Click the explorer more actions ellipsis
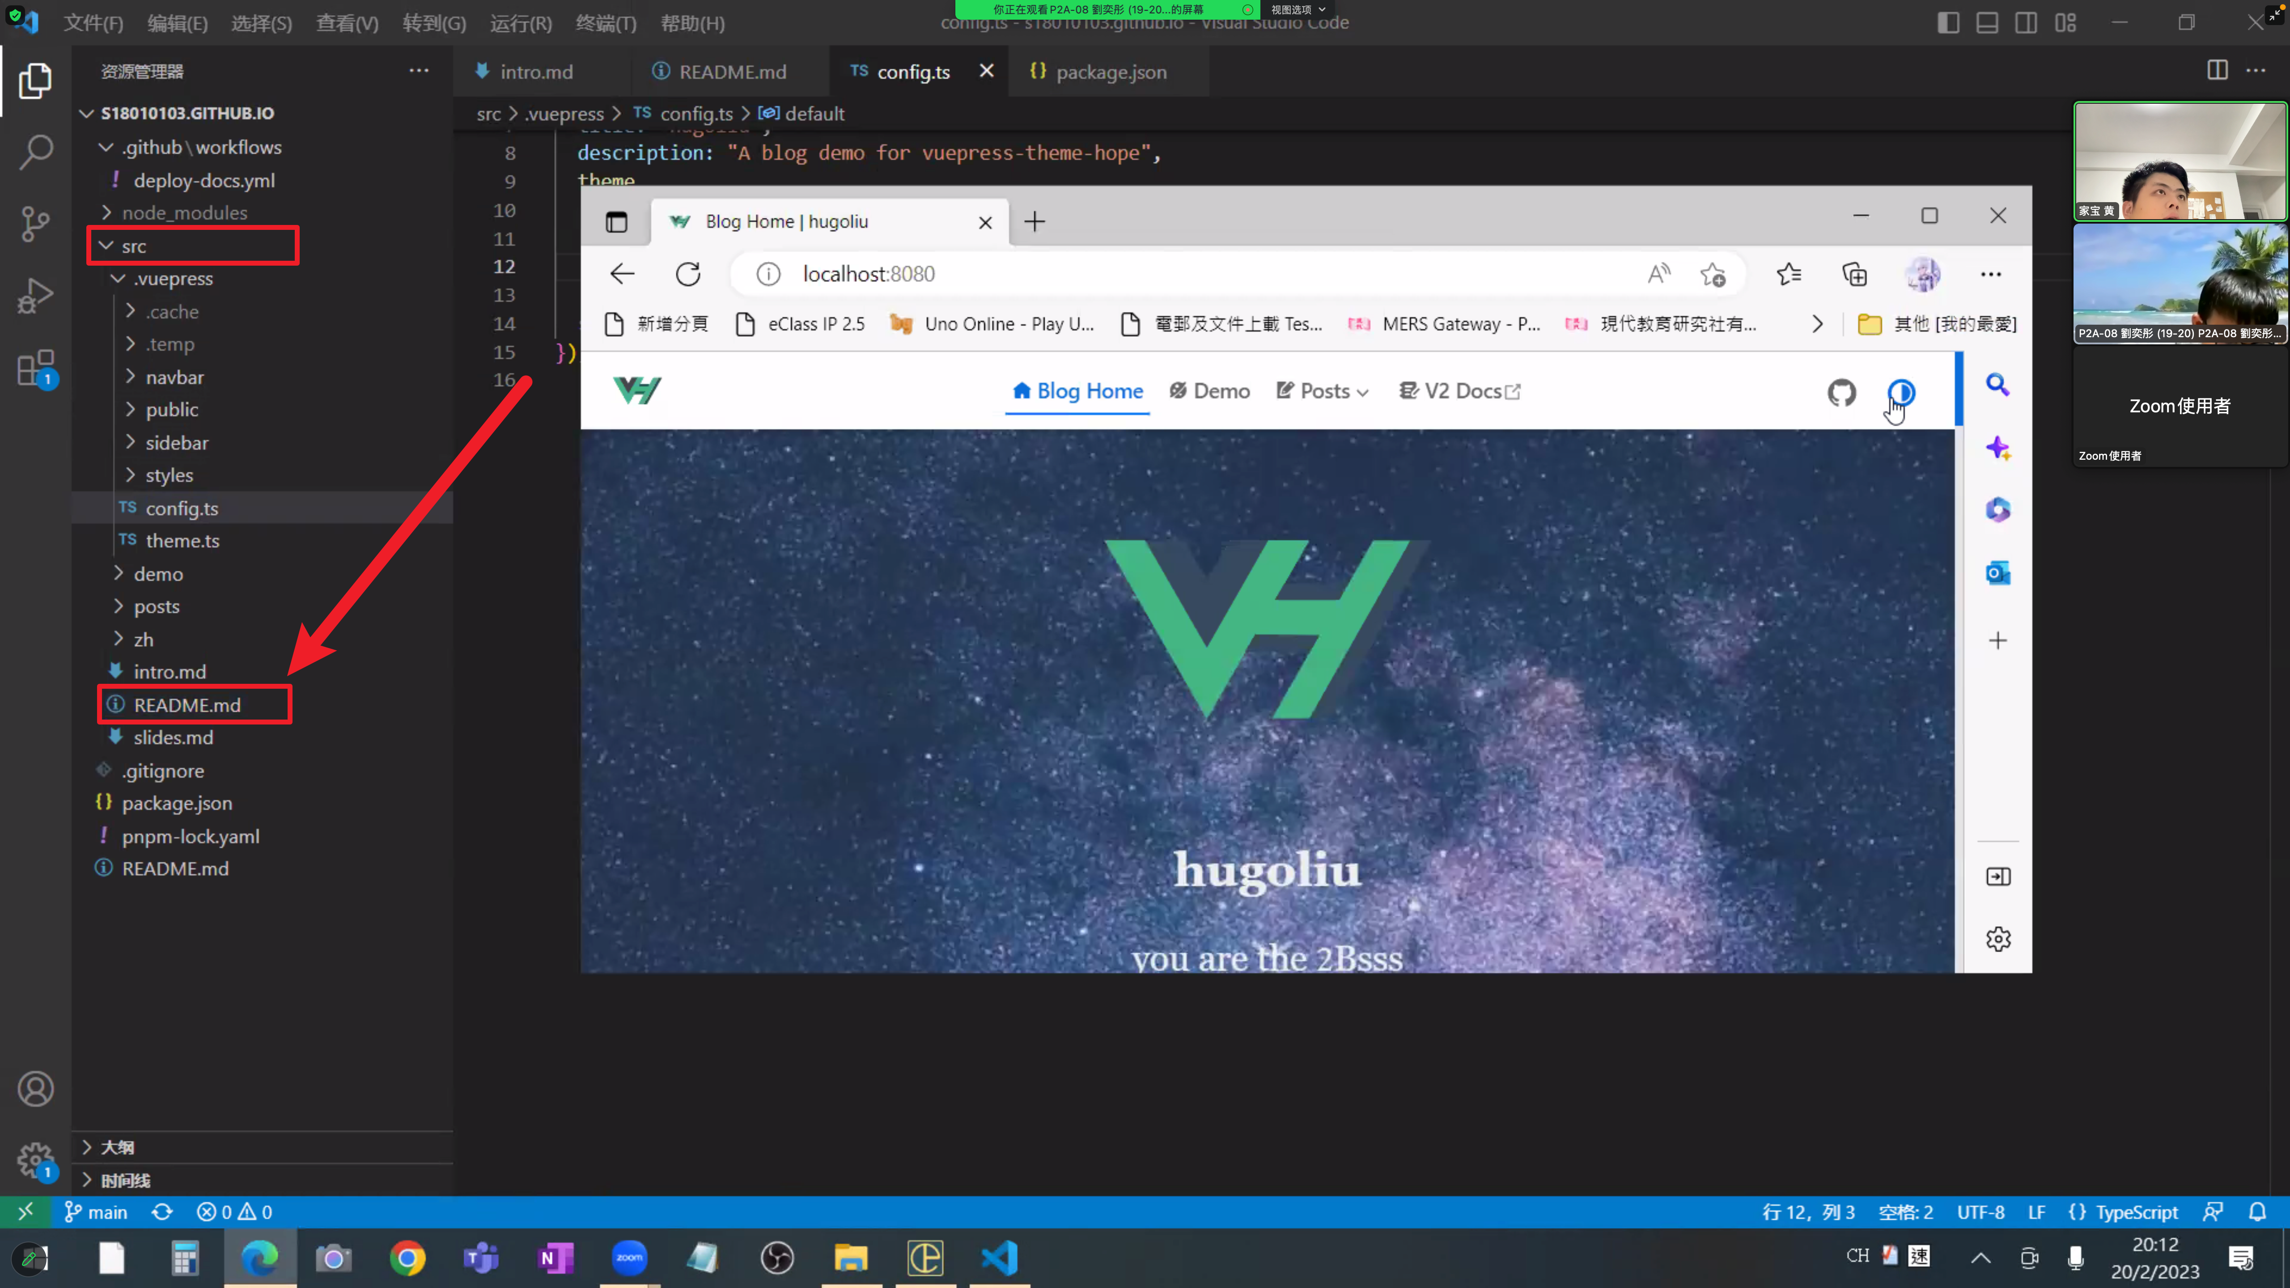Viewport: 2290px width, 1288px height. click(419, 71)
